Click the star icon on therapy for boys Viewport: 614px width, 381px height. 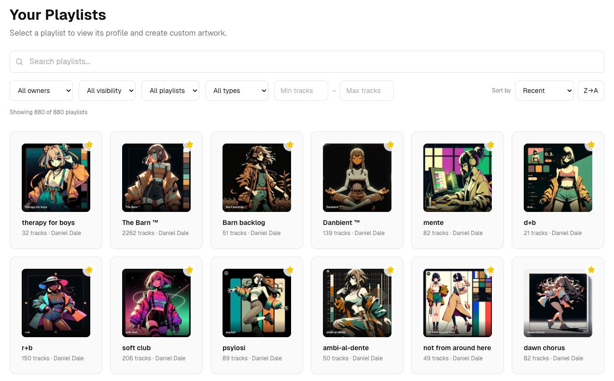(x=89, y=145)
